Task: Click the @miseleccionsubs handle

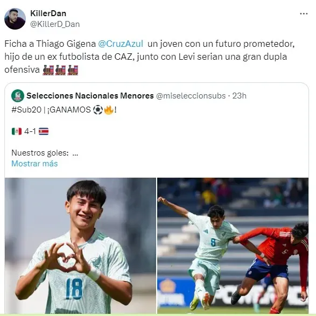Action: click(191, 96)
